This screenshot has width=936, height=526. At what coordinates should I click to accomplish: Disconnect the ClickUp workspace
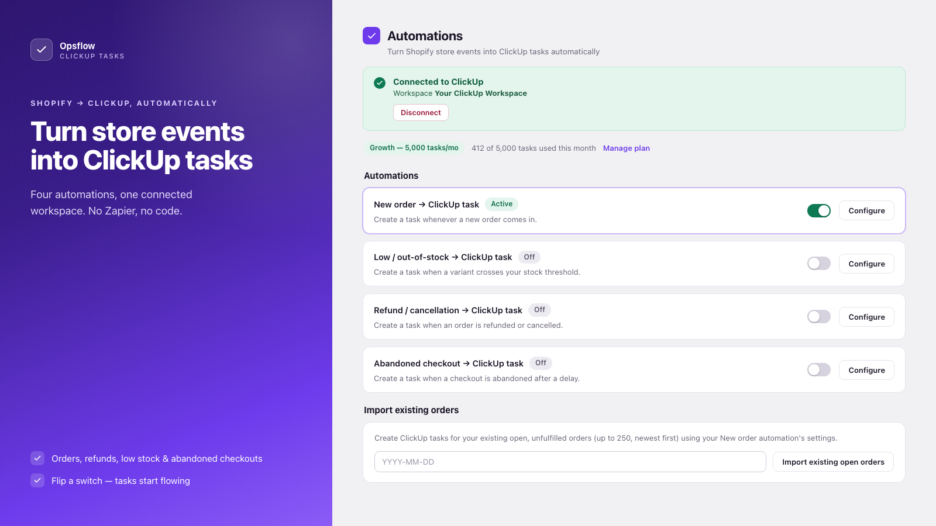pyautogui.click(x=421, y=113)
